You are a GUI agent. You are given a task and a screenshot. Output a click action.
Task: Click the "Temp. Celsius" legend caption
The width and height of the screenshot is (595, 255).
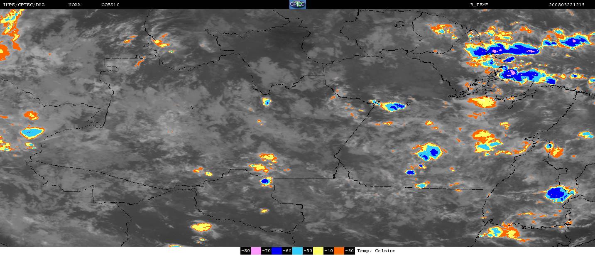pos(376,251)
